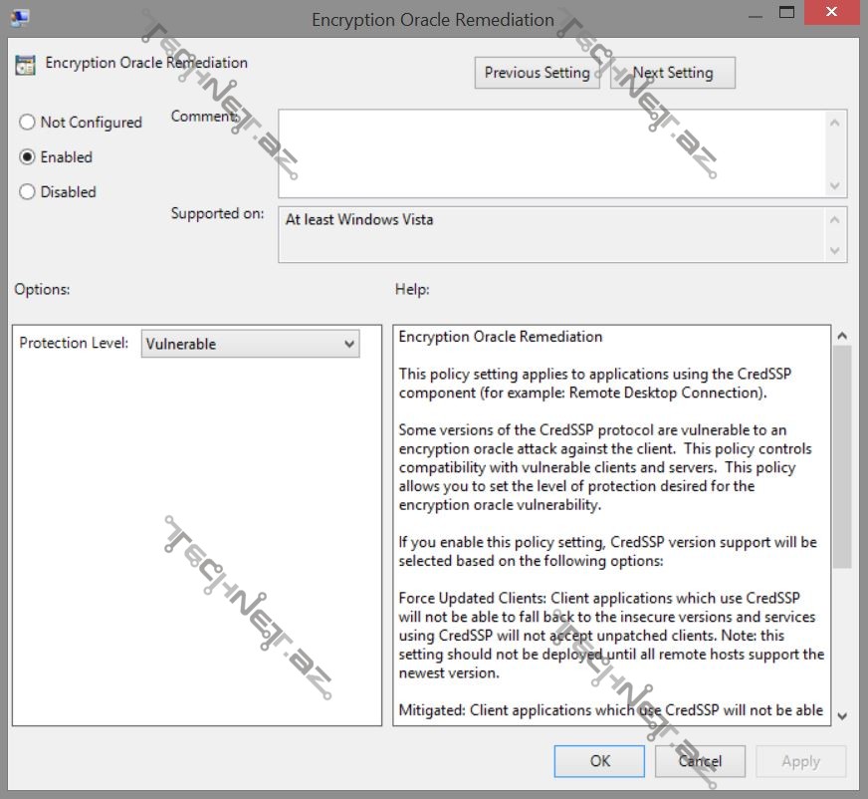This screenshot has width=868, height=799.
Task: Maximize the Encryption Oracle Remediation window
Action: (787, 13)
